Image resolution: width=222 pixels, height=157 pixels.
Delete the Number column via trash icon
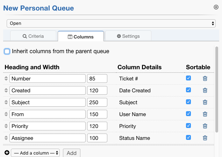pos(205,79)
